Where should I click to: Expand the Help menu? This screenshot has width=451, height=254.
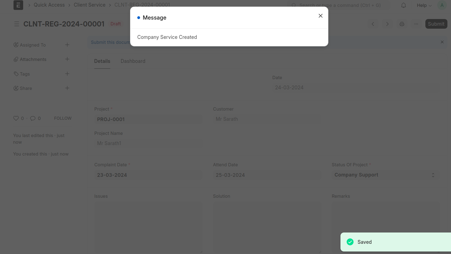pos(424,5)
